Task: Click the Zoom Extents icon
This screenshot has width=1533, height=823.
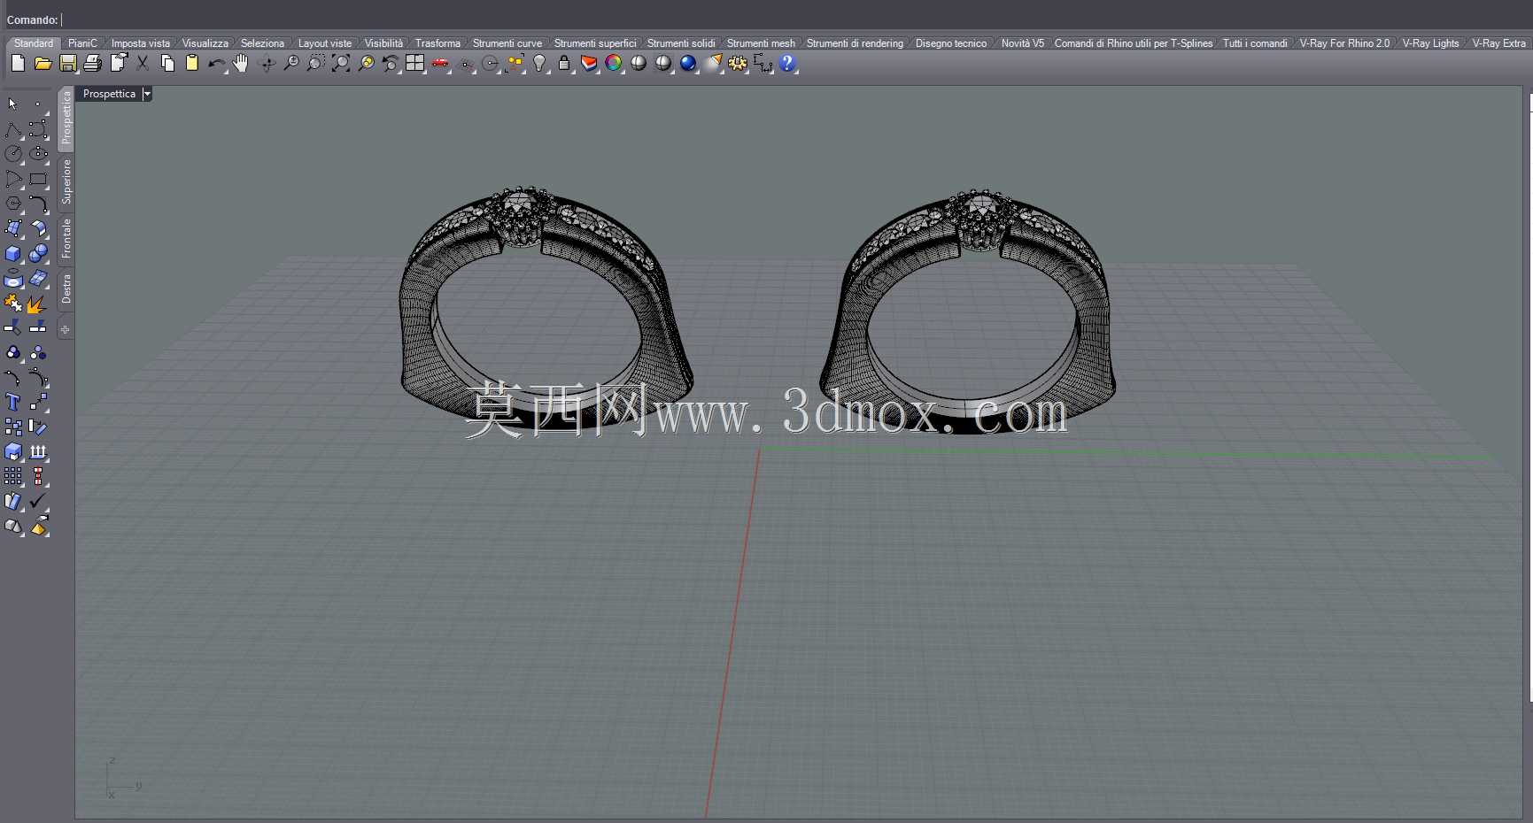Action: (340, 63)
